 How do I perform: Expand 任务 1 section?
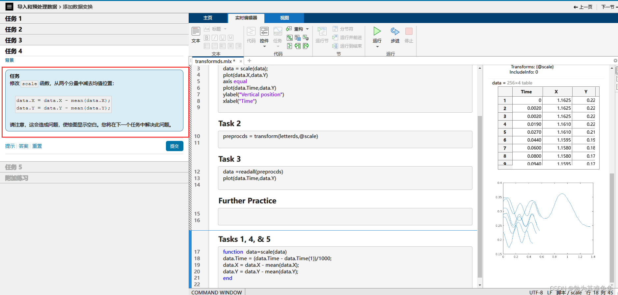pos(94,18)
